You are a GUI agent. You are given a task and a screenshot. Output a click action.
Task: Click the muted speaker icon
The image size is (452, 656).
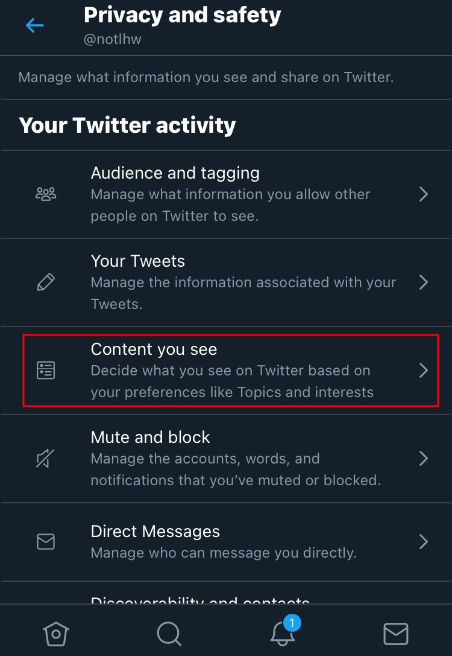point(45,459)
